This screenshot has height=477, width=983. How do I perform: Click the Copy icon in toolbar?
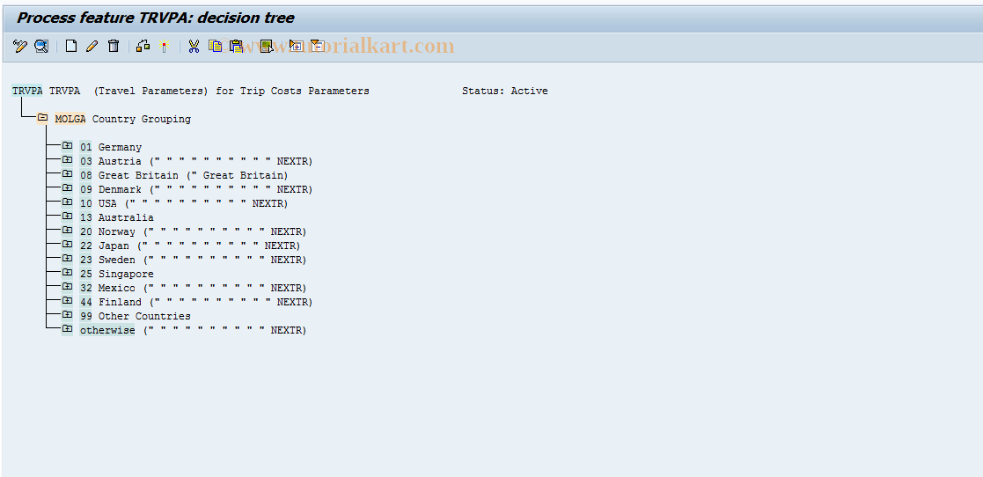(215, 46)
